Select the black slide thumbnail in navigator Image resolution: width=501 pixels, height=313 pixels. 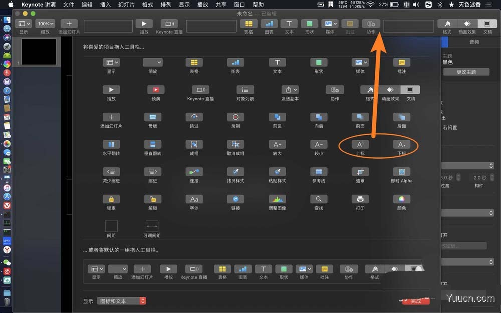[39, 52]
